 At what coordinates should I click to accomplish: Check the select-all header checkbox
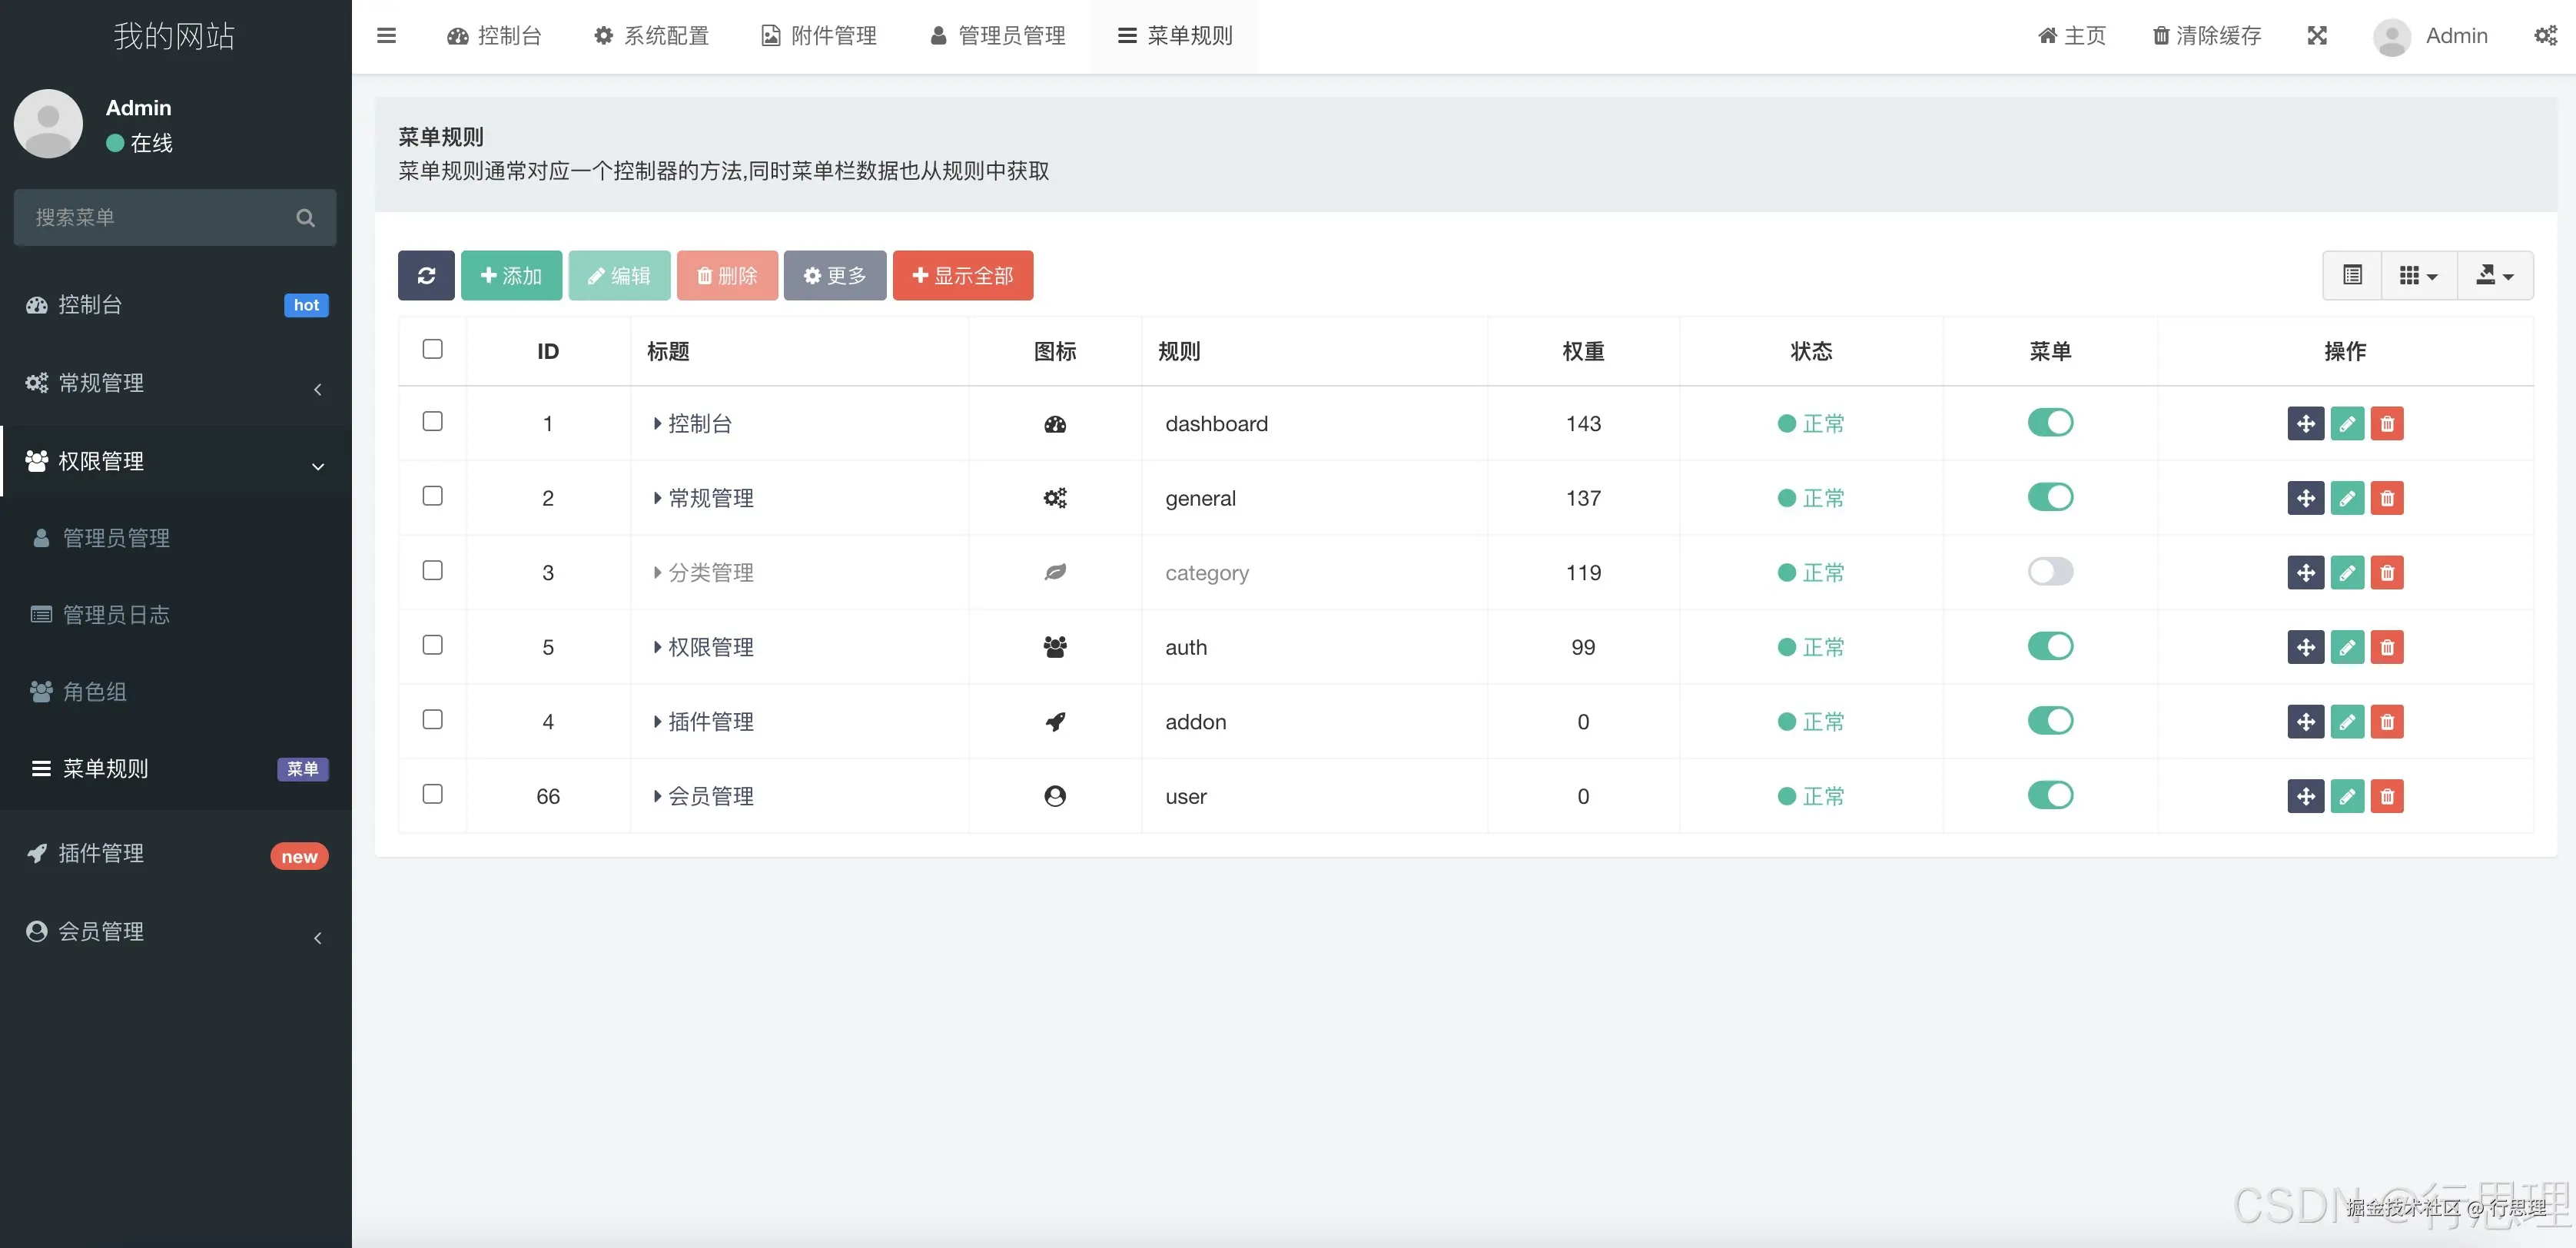click(x=432, y=349)
